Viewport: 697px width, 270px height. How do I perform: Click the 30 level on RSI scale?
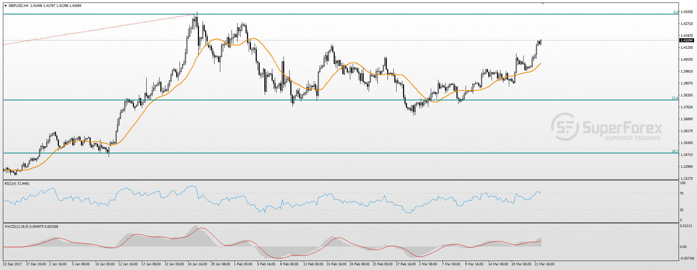(681, 210)
